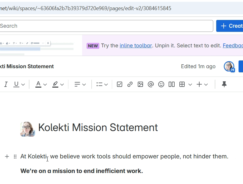Click the plus insert elements icon
Screen dimensions: 243x184
click(199, 84)
